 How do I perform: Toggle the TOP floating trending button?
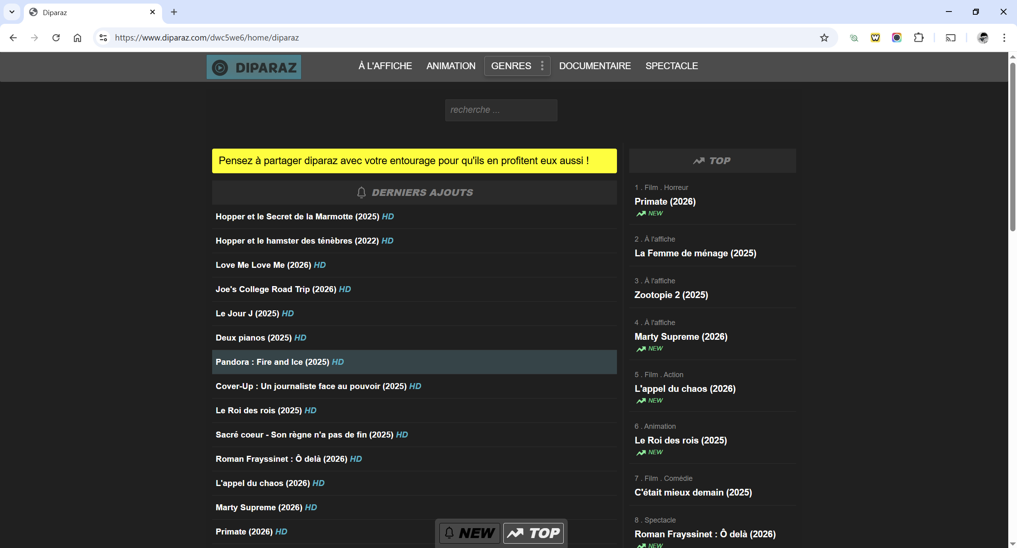pyautogui.click(x=533, y=533)
